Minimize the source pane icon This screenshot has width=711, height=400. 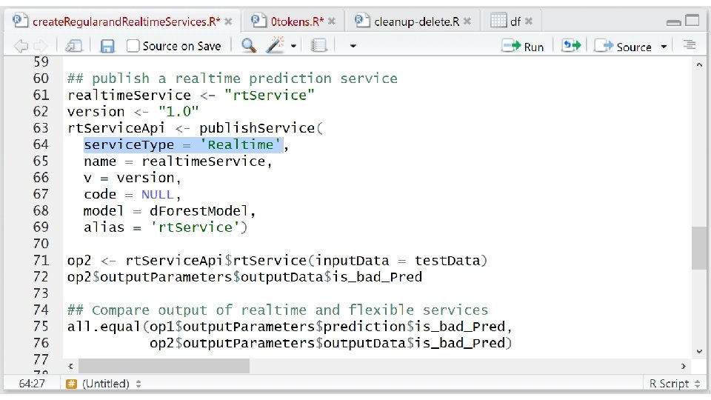pos(673,21)
